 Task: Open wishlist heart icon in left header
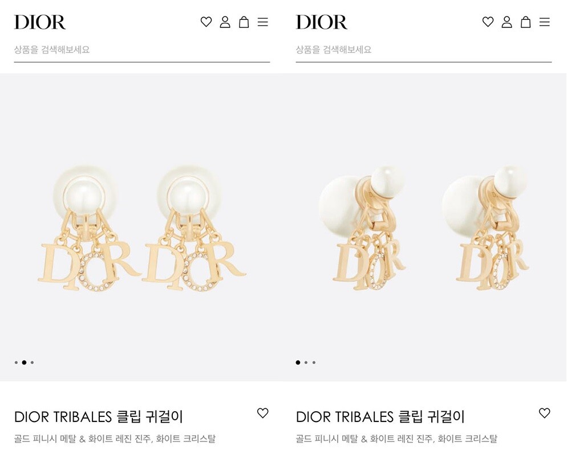[206, 22]
